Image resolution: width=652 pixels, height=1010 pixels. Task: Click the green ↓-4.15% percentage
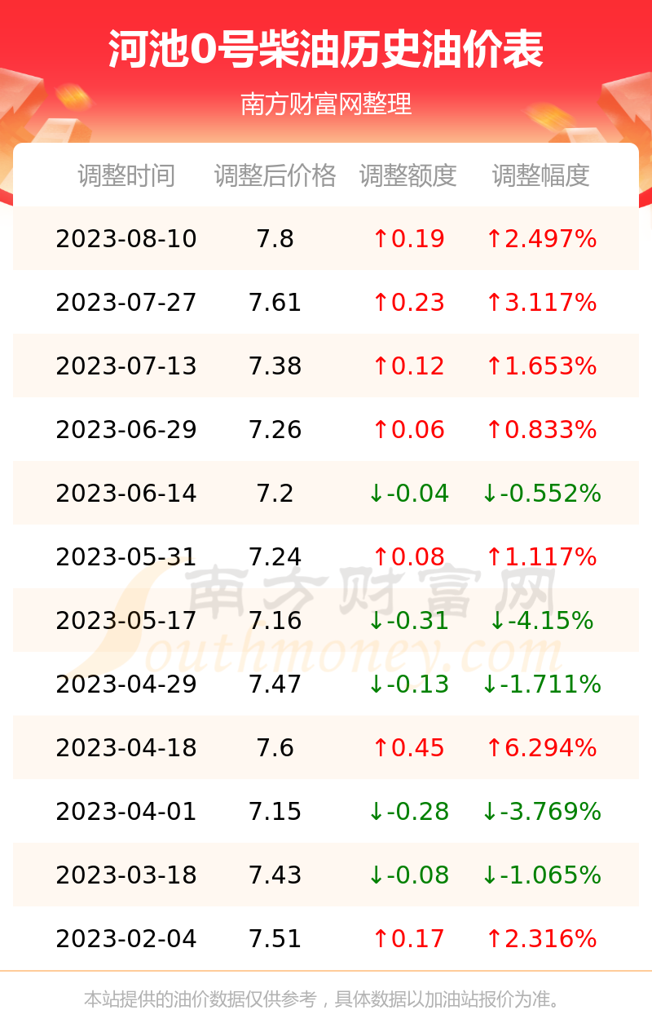541,621
